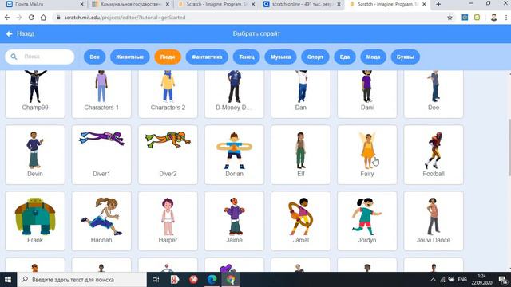This screenshot has height=287, width=511.
Task: Choose the Football sprite
Action: coord(434,155)
